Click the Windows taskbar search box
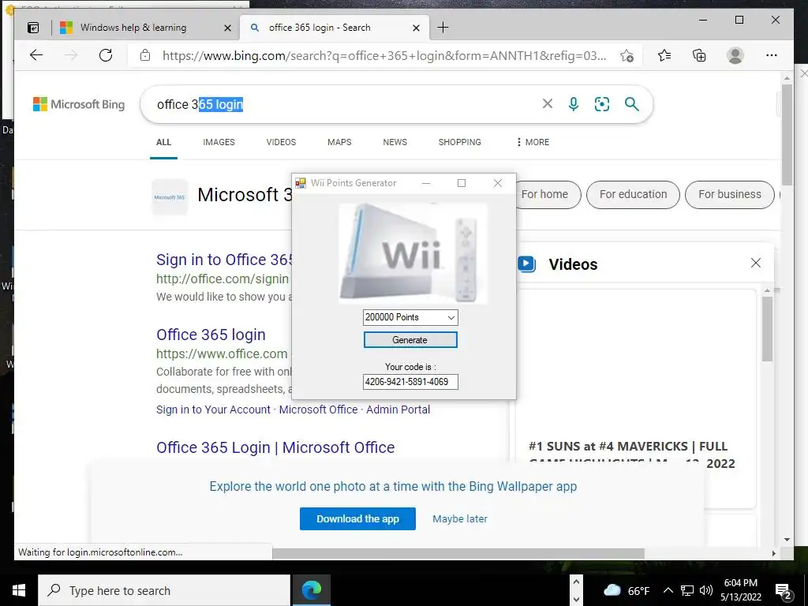This screenshot has width=808, height=606. coord(164,590)
